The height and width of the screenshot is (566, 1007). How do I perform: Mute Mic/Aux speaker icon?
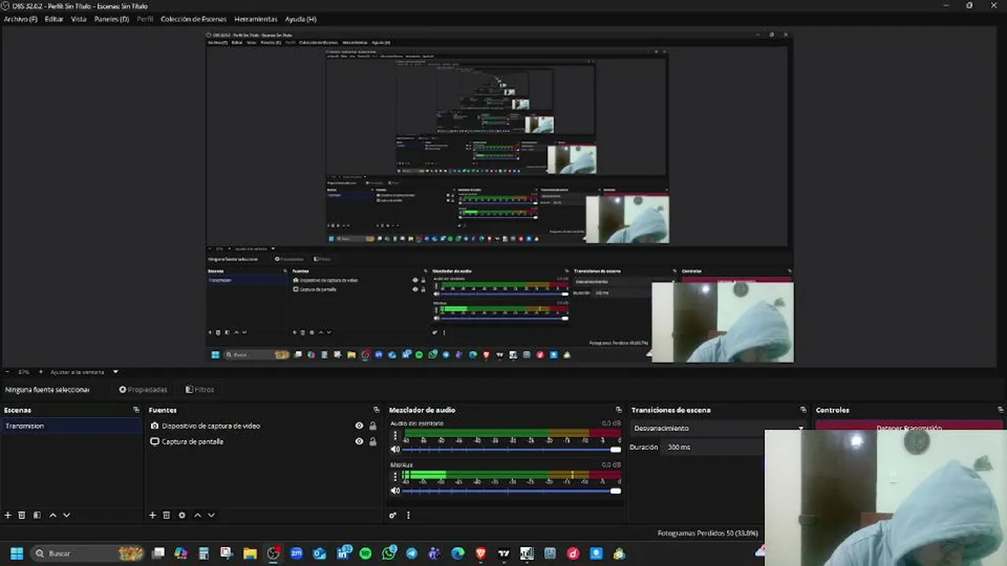pos(396,491)
